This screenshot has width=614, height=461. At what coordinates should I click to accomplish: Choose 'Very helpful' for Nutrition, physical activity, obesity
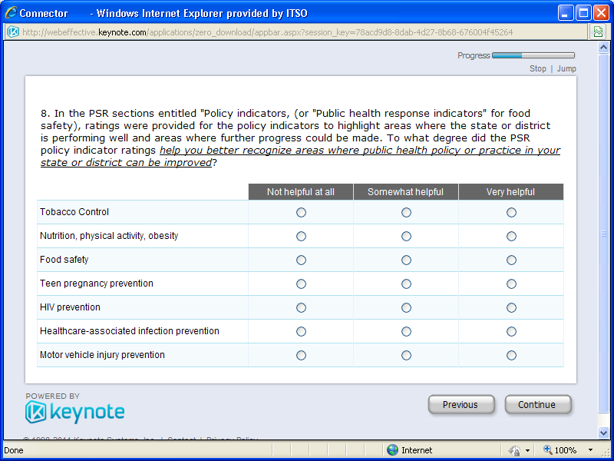coord(511,237)
